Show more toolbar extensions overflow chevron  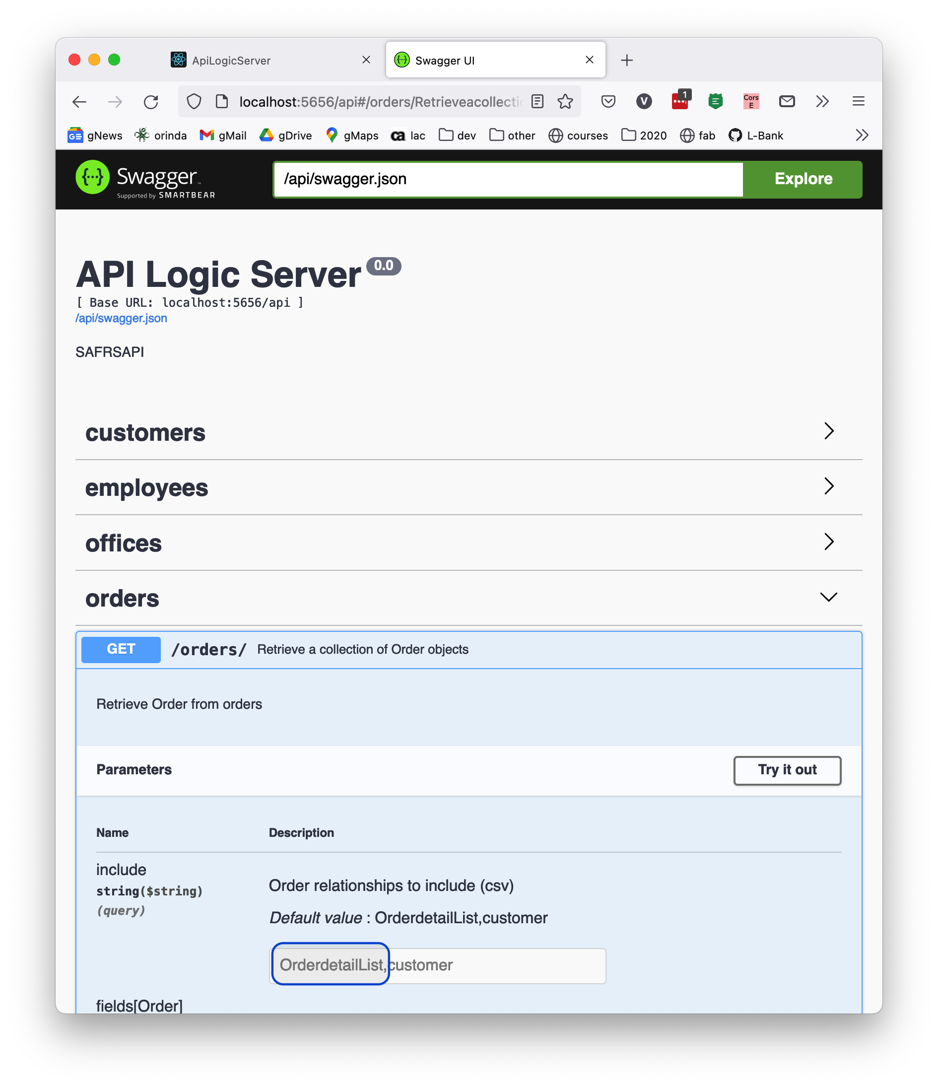point(822,101)
